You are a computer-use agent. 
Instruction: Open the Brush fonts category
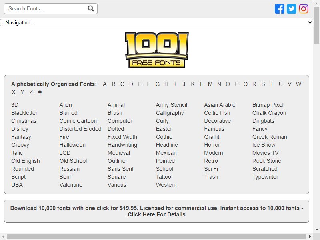(x=115, y=113)
